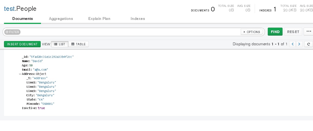The width and height of the screenshot is (313, 131).
Task: Collapse the Address object field
Action: pos(20,74)
